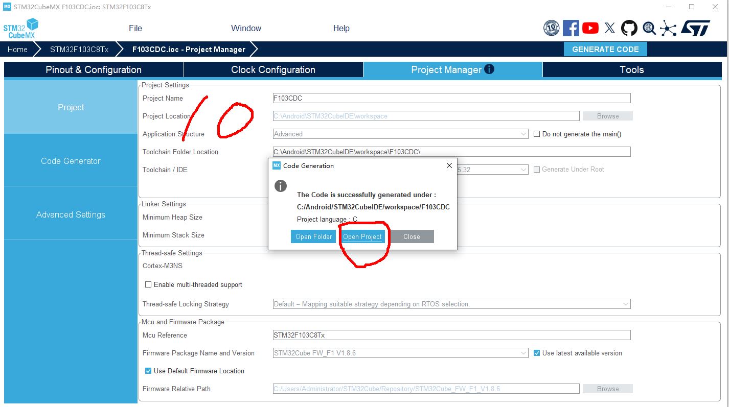Click the info icon in Code Generation dialog
Screen dimensions: 729x407
point(281,186)
